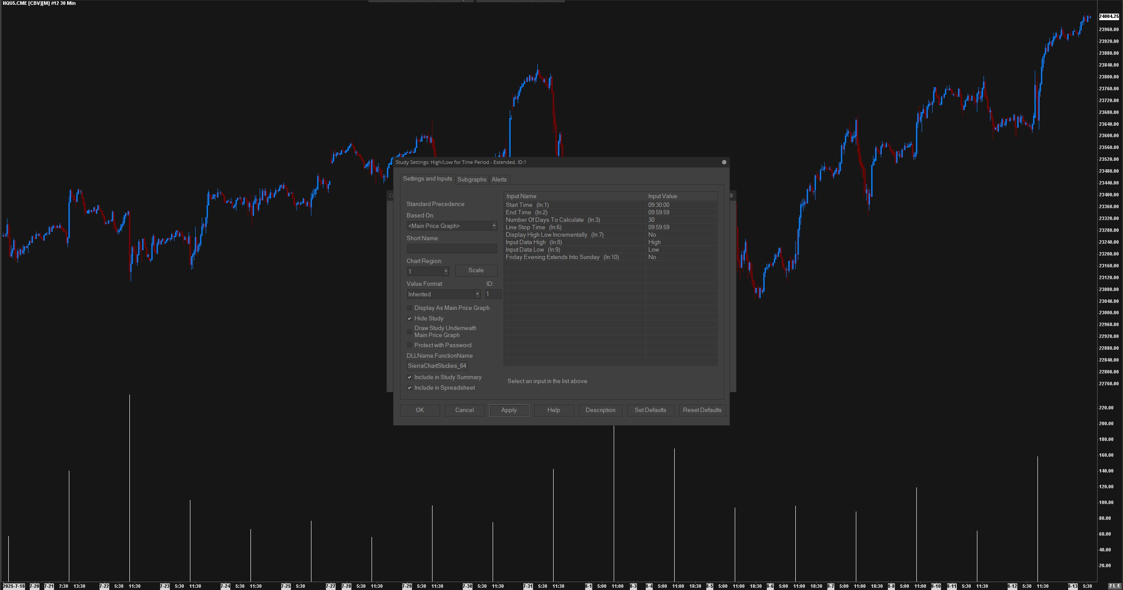Uncheck Include in Study Summary
The height and width of the screenshot is (590, 1123).
pos(410,377)
